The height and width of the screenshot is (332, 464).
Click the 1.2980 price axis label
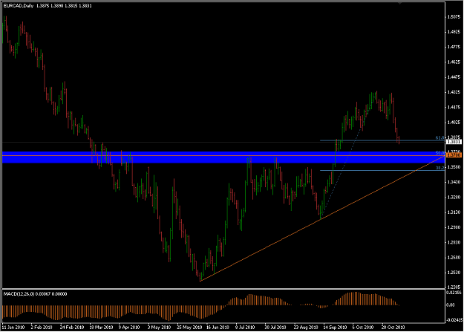(454, 227)
